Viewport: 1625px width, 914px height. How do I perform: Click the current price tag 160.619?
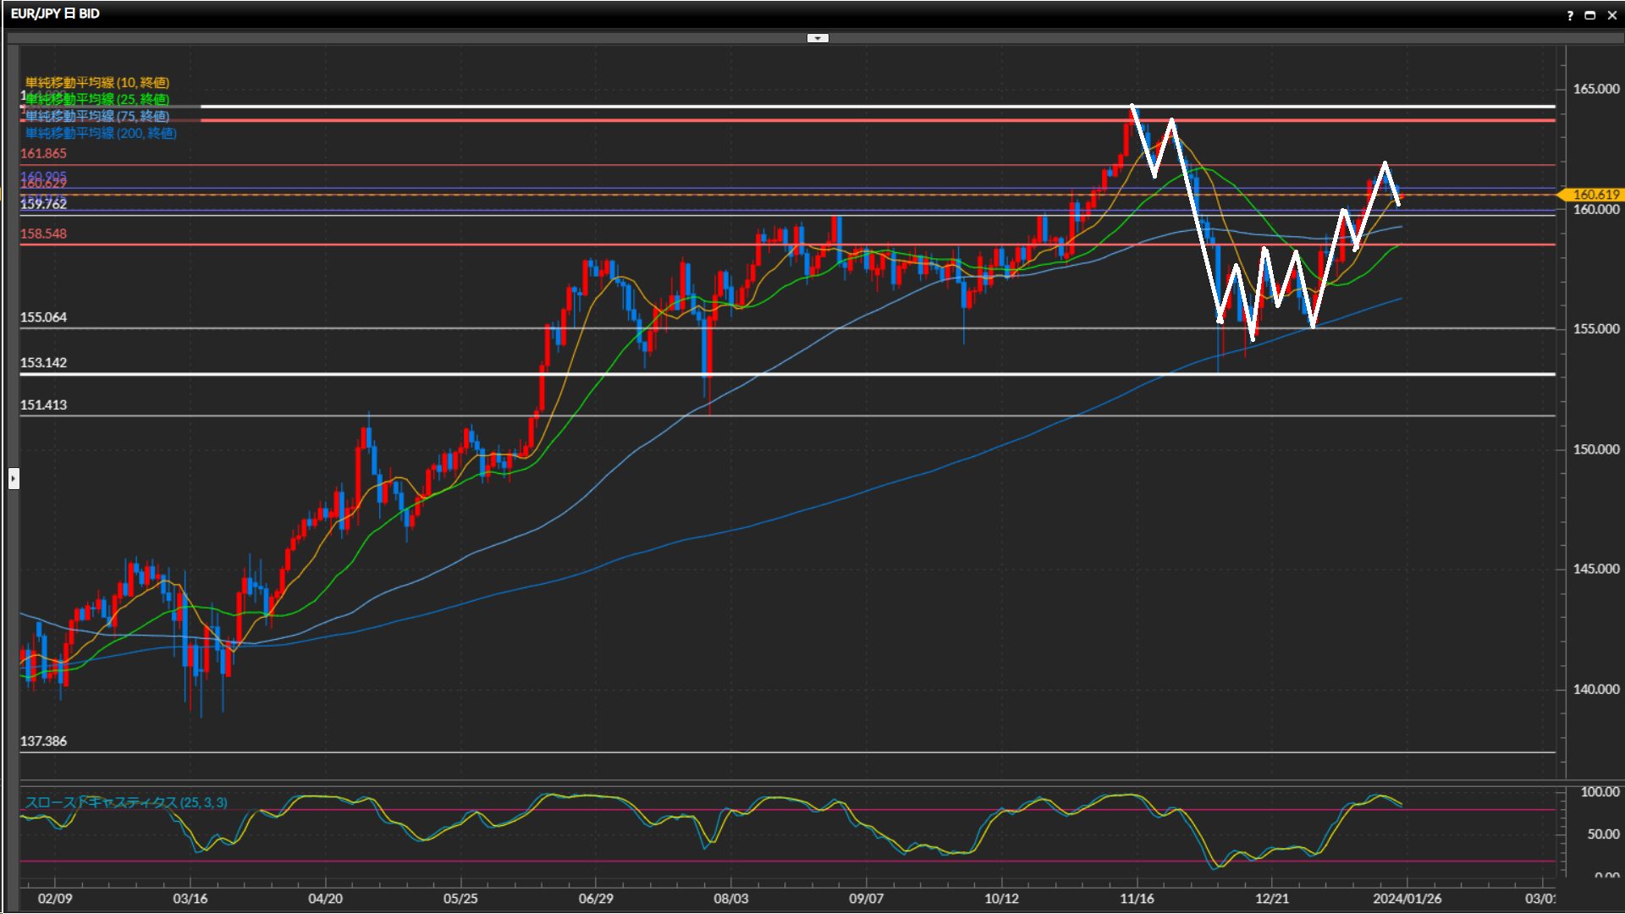1595,195
